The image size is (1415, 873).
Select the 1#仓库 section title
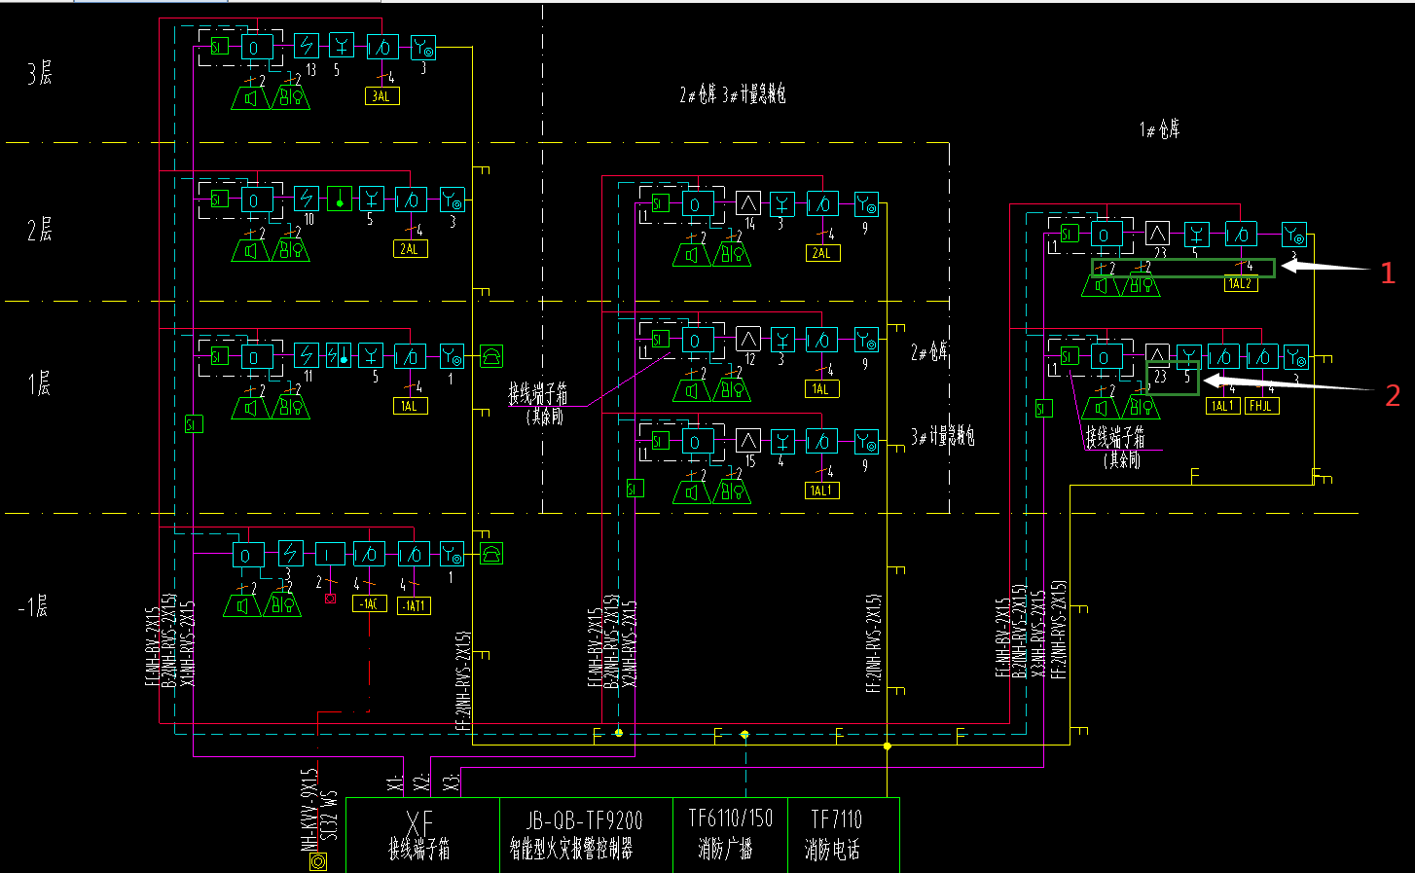1160,129
